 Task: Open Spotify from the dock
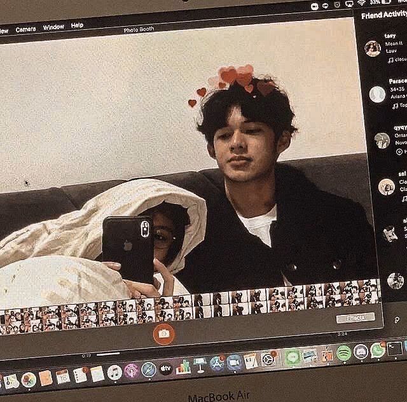pos(343,353)
